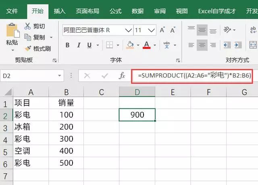Cancel formula entry X icon
This screenshot has height=185, width=258.
tap(87, 76)
